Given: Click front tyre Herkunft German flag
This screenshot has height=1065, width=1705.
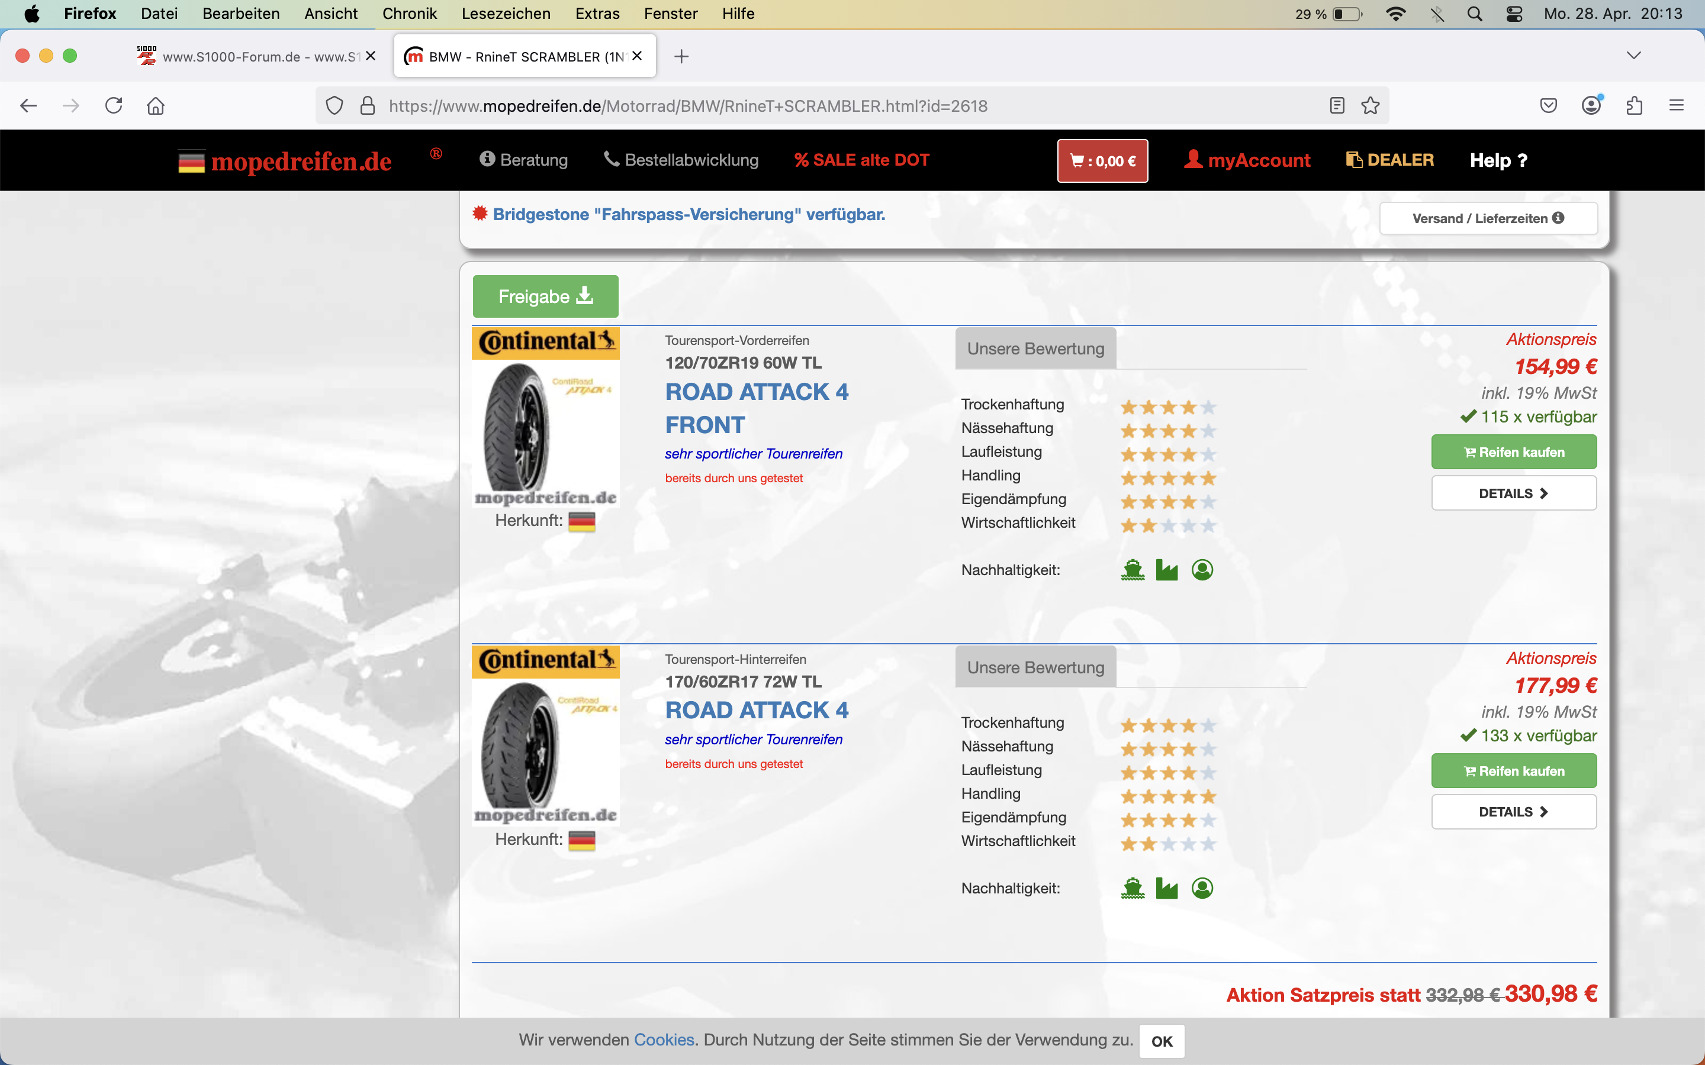Looking at the screenshot, I should 582,521.
